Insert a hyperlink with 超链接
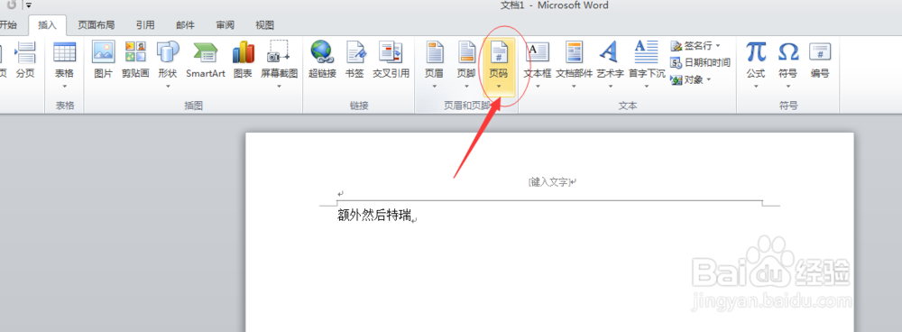The width and height of the screenshot is (902, 332). tap(322, 60)
